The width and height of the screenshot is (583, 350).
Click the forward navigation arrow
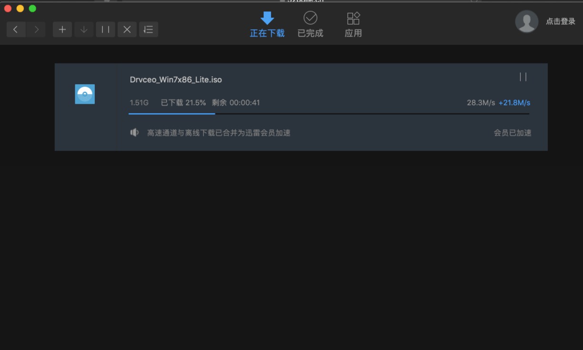36,30
